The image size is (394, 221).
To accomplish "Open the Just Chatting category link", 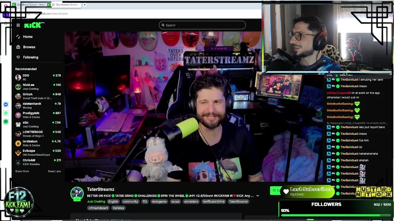I will 96,202.
